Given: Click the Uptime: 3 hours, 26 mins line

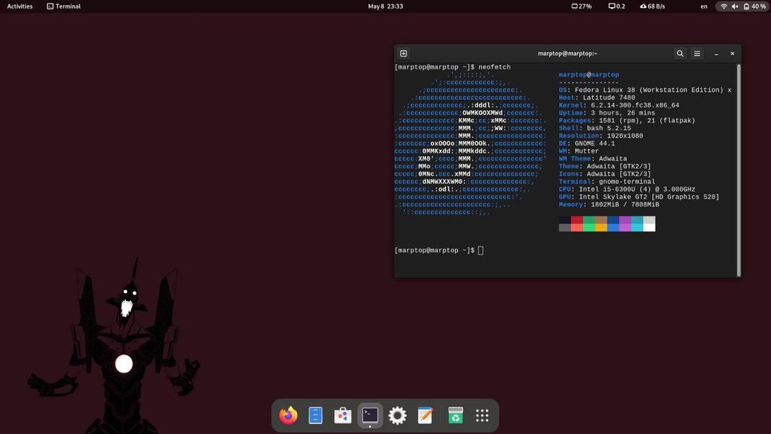Looking at the screenshot, I should 607,113.
